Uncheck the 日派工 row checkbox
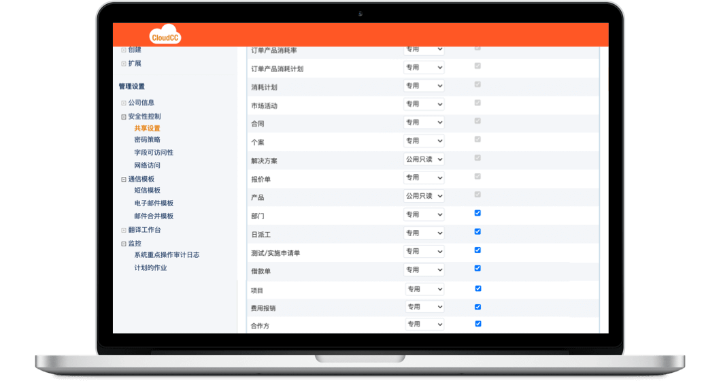Viewport: 721px width, 381px height. [x=477, y=231]
